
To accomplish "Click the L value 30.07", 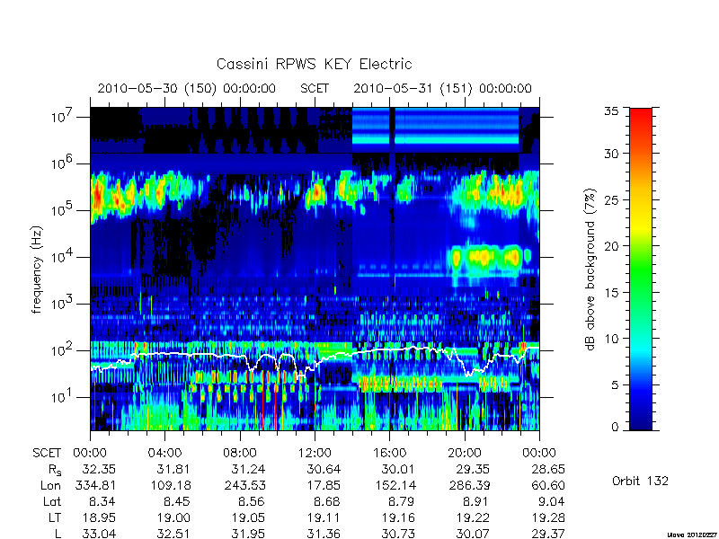I will (473, 534).
